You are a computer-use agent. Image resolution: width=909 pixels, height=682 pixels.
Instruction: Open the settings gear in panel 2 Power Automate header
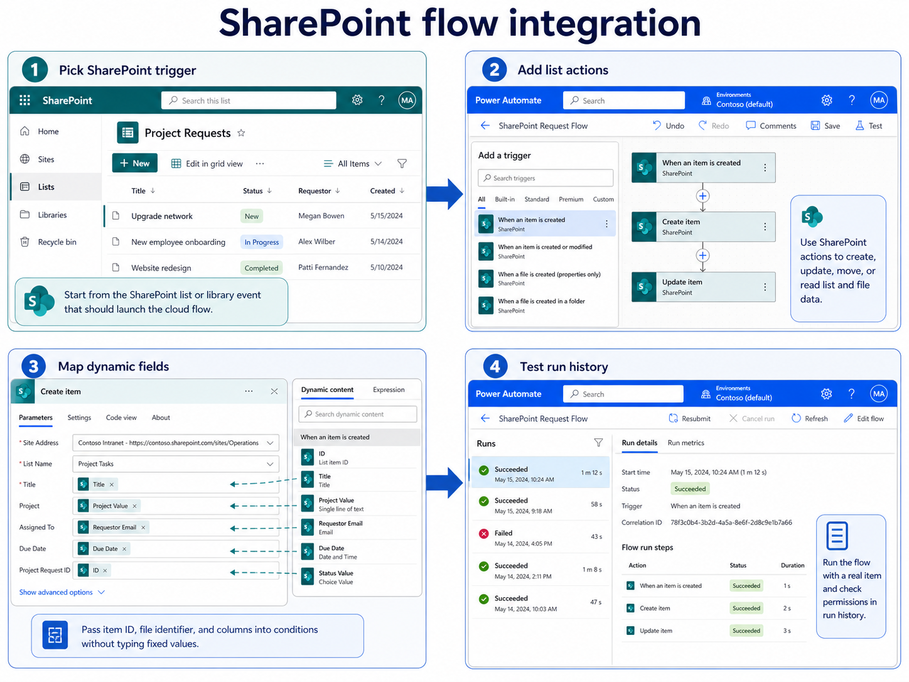click(x=827, y=100)
